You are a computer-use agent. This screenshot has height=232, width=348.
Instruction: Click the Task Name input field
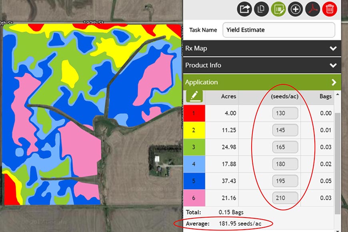pyautogui.click(x=278, y=30)
